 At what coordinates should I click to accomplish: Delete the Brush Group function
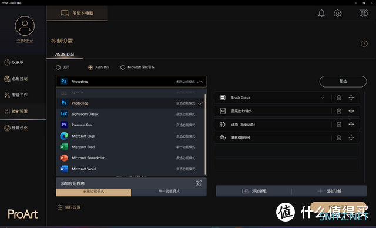tap(339, 98)
